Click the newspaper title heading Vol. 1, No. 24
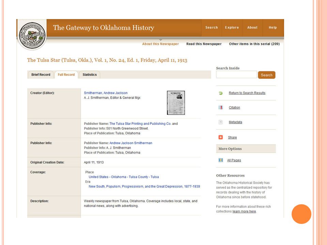This screenshot has height=245, width=327. point(107,60)
